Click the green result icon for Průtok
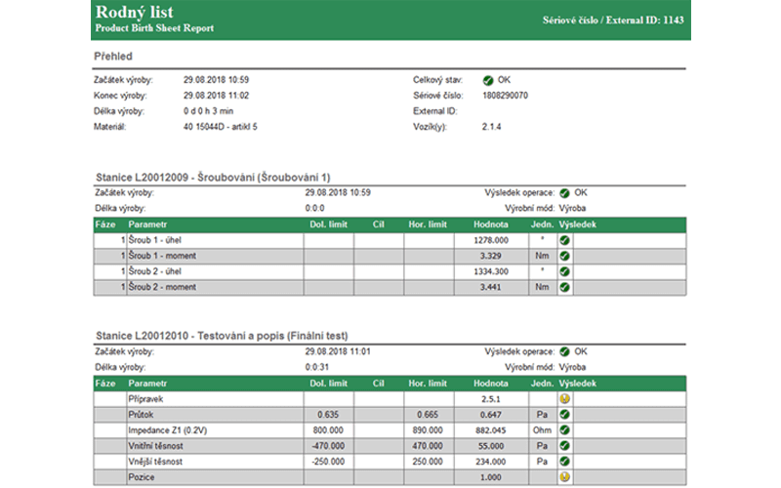This screenshot has width=781, height=488. tap(565, 415)
